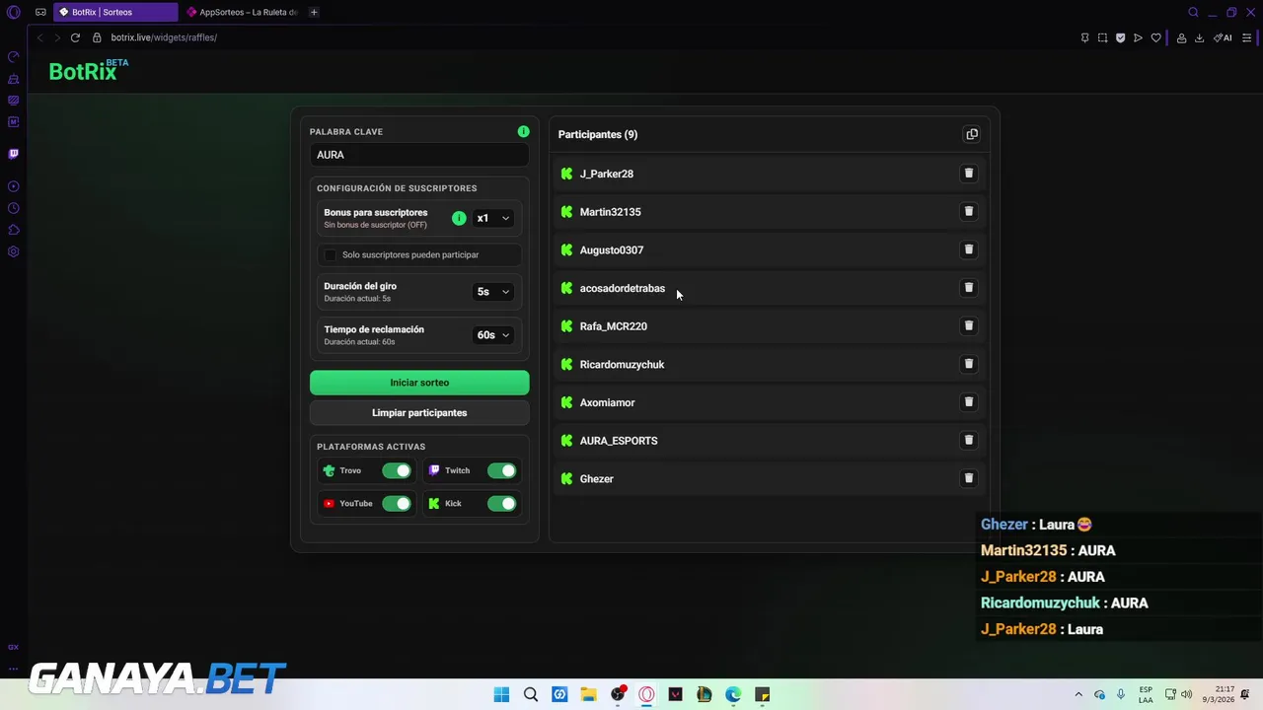Open the Windows Start menu
1263x710 pixels.
tap(501, 694)
